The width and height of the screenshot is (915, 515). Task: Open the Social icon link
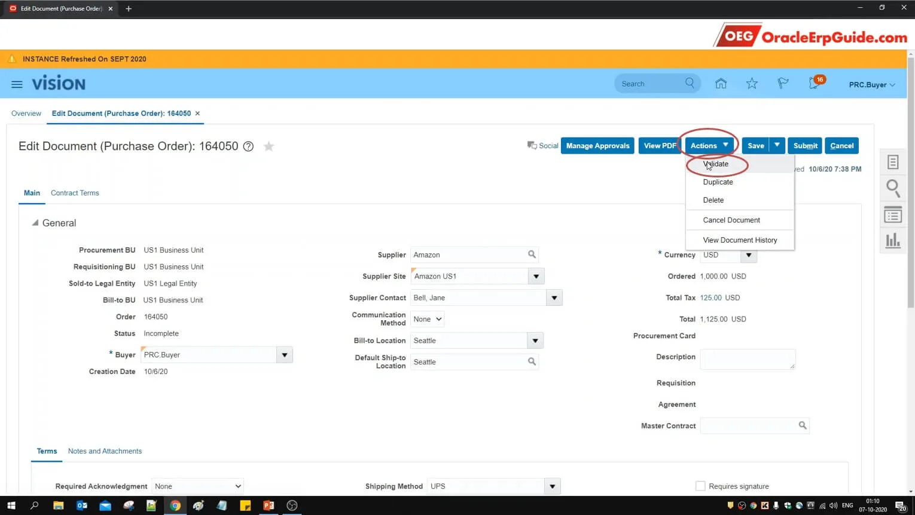coord(542,145)
